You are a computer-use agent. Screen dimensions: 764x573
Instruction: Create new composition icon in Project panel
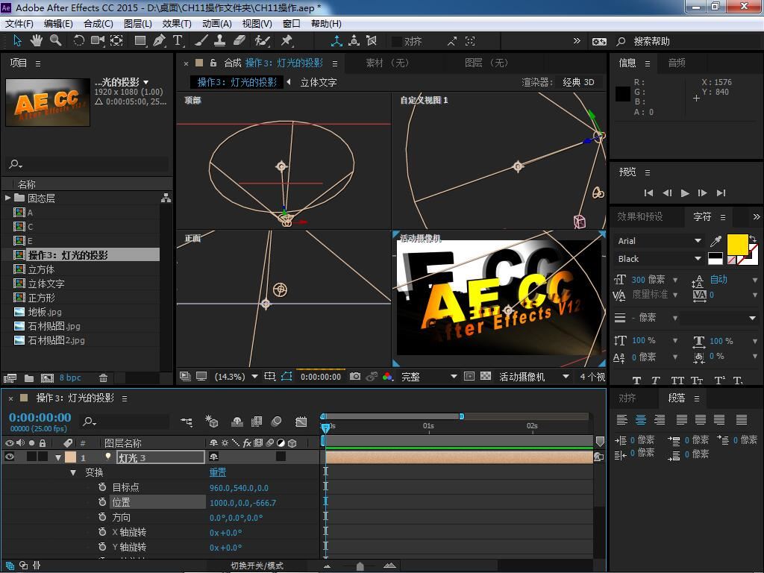(x=47, y=378)
